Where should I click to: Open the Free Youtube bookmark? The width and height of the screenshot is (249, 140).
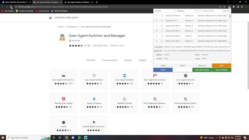[x=8, y=11]
